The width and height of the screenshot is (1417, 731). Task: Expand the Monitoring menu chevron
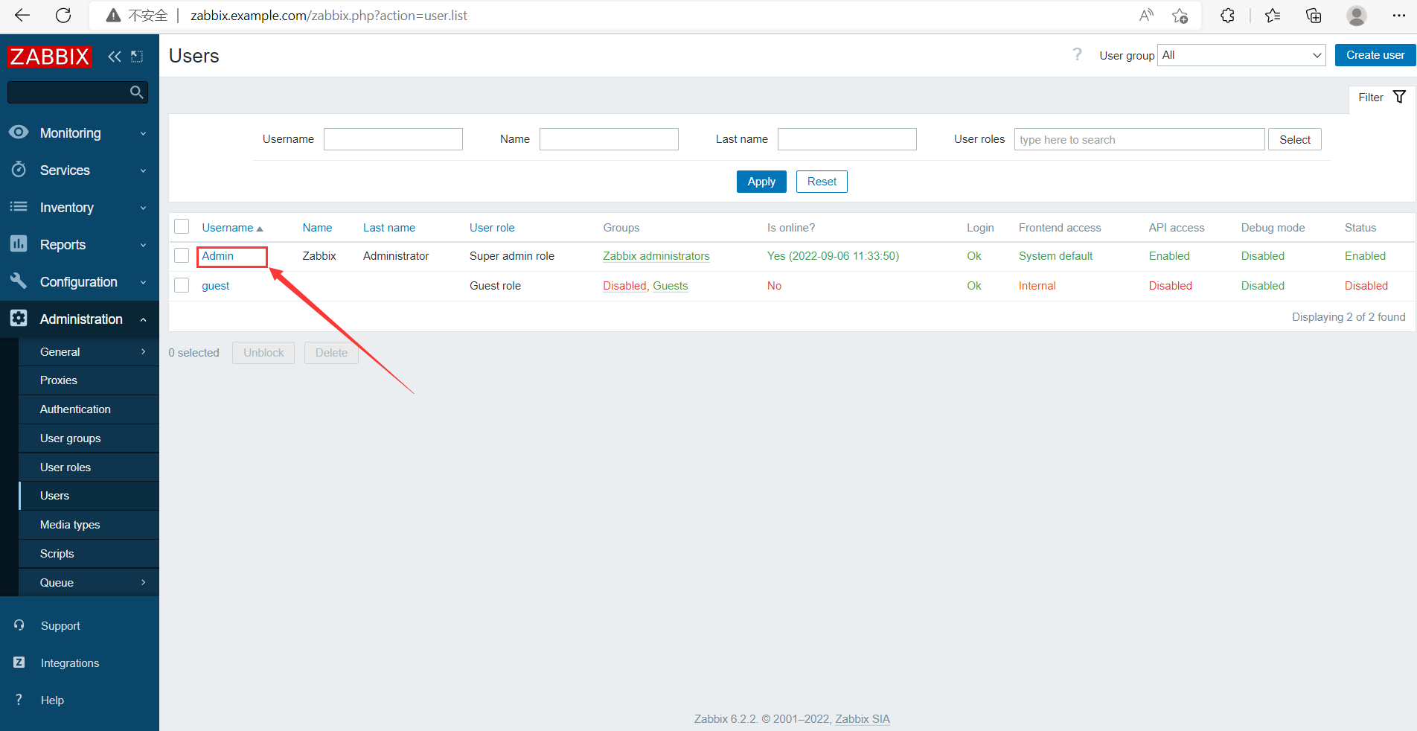pyautogui.click(x=143, y=133)
